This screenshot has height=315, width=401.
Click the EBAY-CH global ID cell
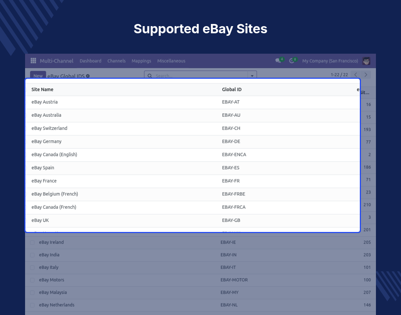tap(231, 129)
